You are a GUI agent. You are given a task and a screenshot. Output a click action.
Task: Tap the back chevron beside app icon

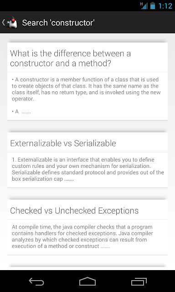(x=3, y=22)
